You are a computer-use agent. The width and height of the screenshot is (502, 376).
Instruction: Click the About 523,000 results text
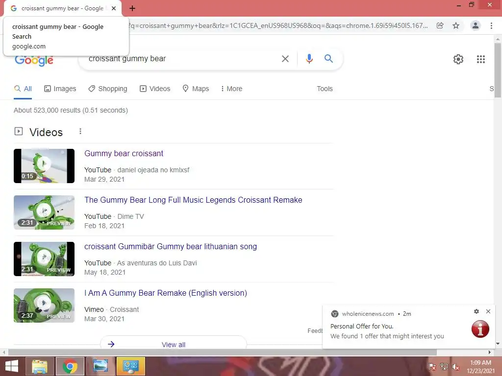71,110
